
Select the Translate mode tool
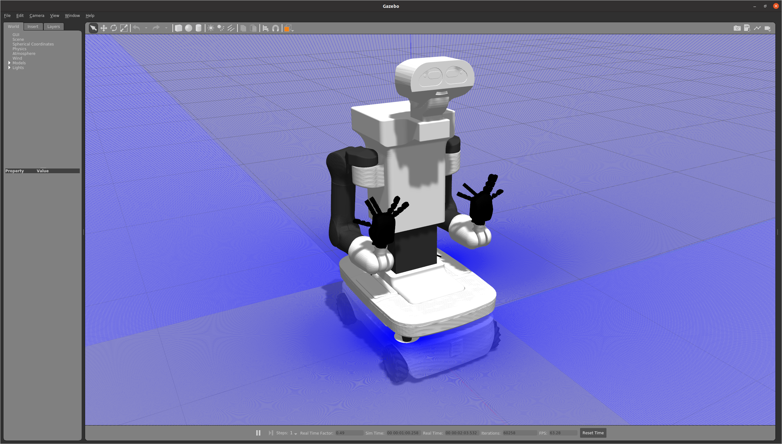pyautogui.click(x=104, y=28)
